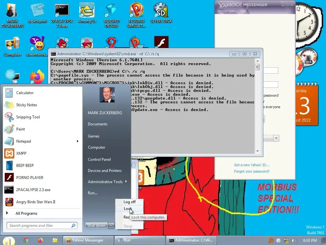Viewport: 326px width, 245px height.
Task: Switch to Administrator cmd taskbar button
Action: click(191, 240)
